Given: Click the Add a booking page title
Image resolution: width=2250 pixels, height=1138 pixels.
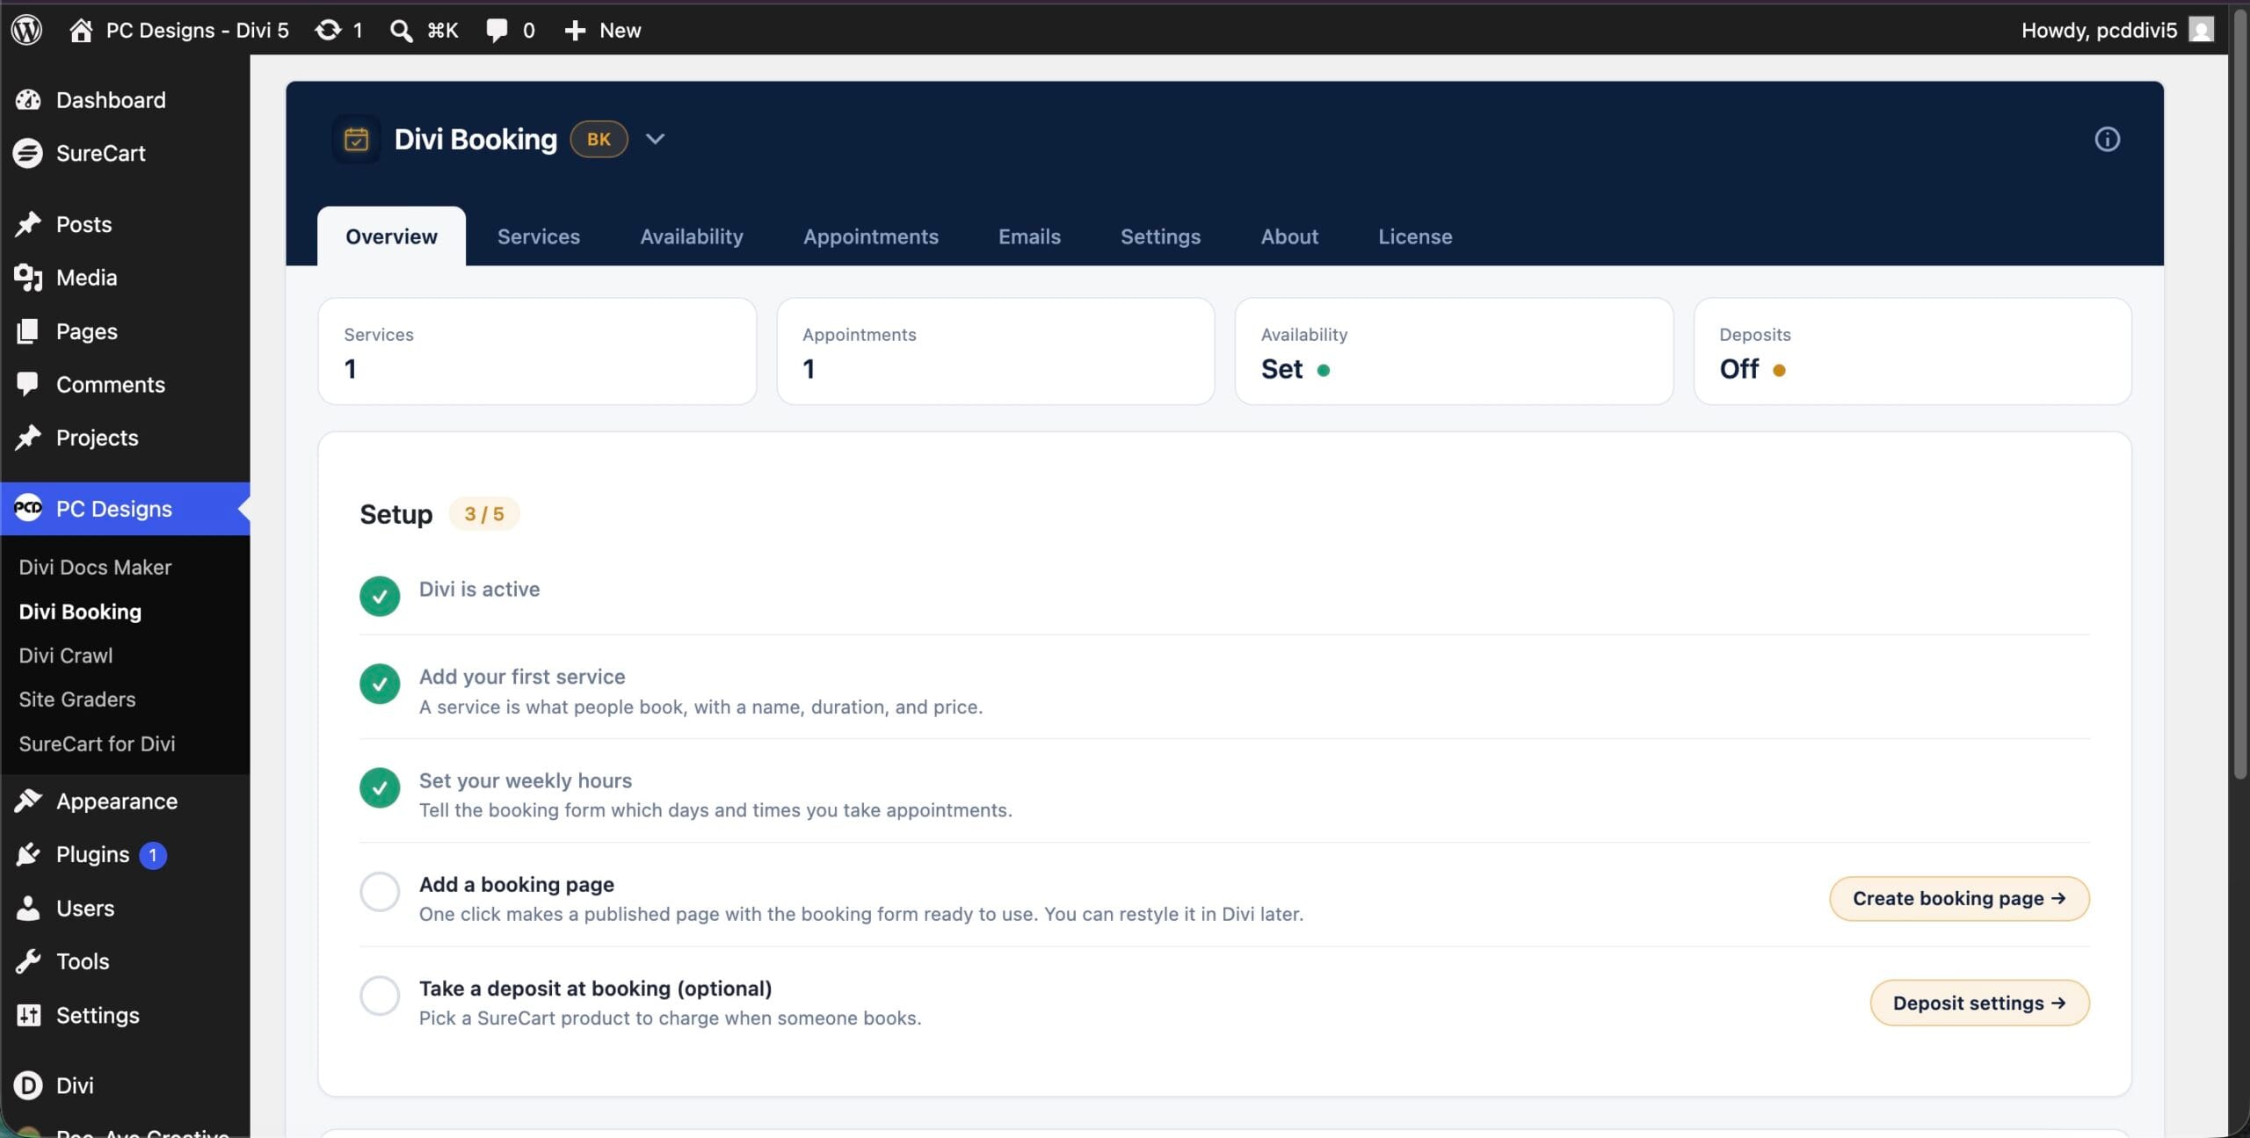Looking at the screenshot, I should tap(517, 884).
